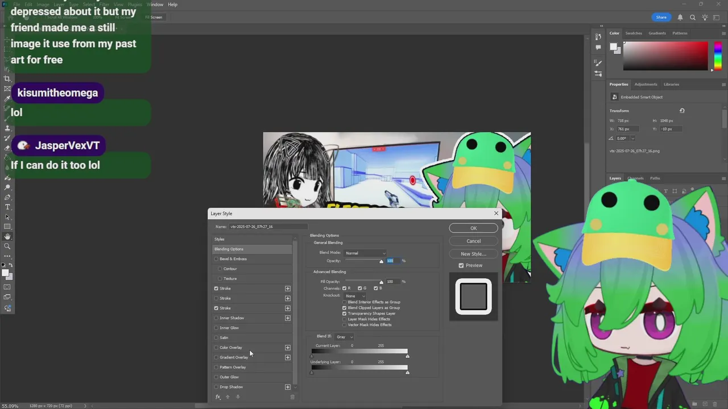Open the History panel icon
This screenshot has height=409, width=728.
click(598, 37)
